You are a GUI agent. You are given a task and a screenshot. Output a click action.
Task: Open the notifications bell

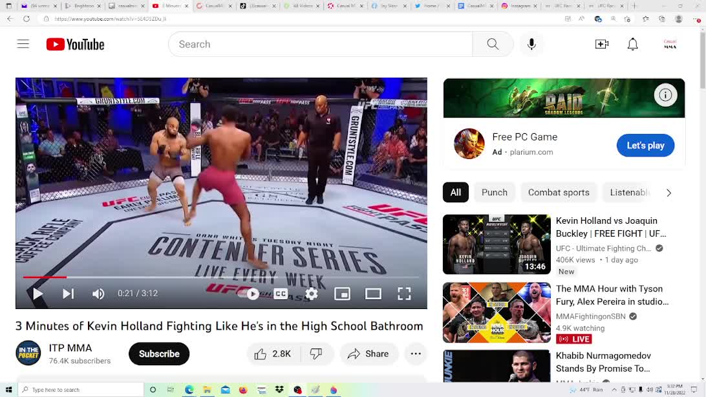[x=632, y=44]
